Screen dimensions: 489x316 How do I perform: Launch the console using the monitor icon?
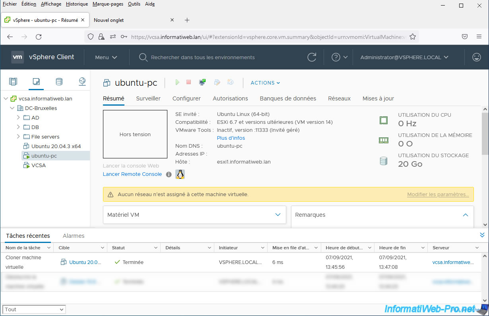tap(202, 82)
